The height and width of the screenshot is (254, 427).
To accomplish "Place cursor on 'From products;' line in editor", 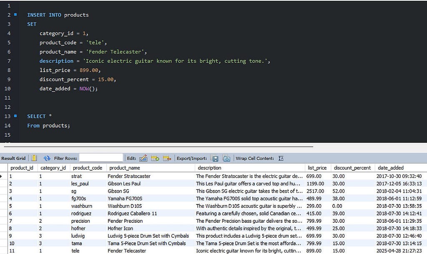I will coord(49,125).
